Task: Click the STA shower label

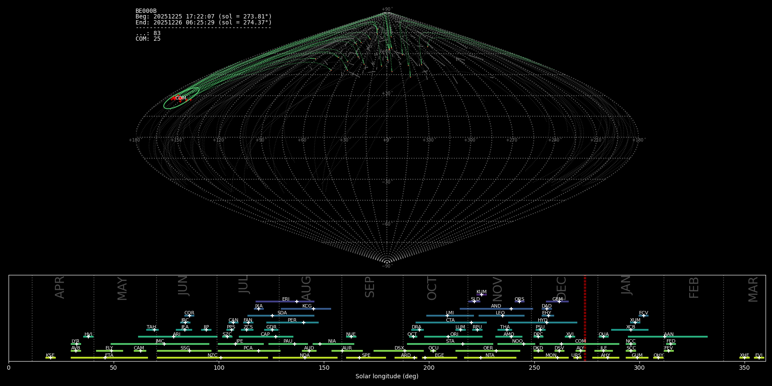Action: (450, 341)
